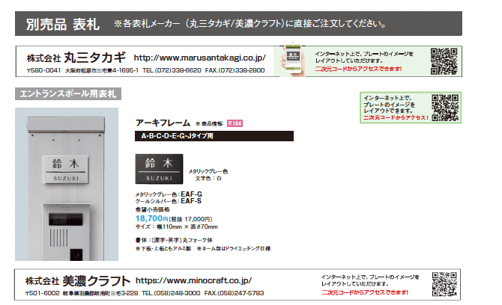Click the pink P.184 page badge
This screenshot has height=305, width=502.
tap(235, 123)
